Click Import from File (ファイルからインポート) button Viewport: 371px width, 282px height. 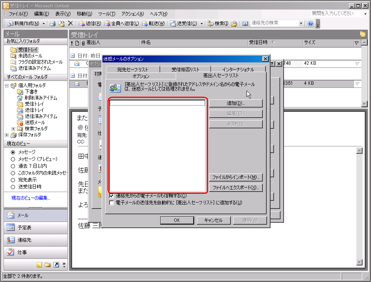[x=236, y=177]
